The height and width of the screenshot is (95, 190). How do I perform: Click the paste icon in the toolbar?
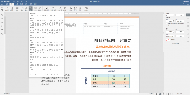click(2, 10)
